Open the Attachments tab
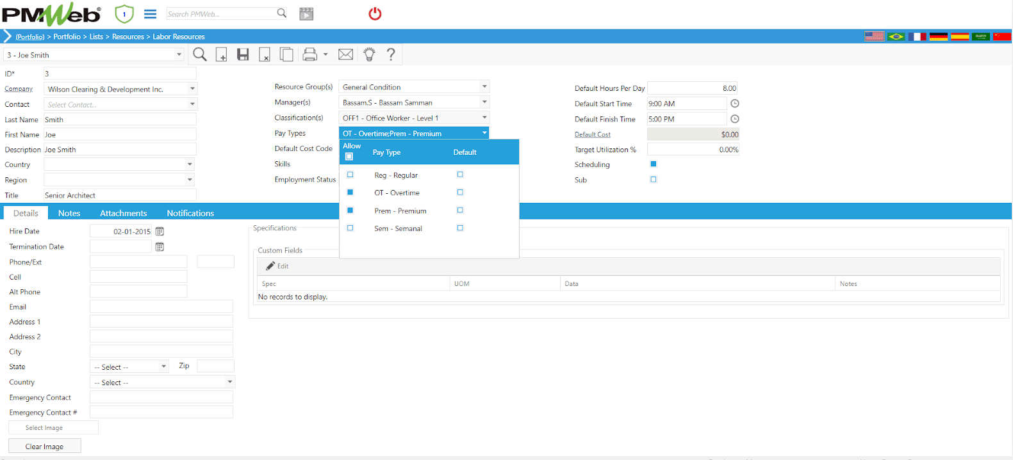Viewport: 1013px width, 460px height. [x=123, y=213]
